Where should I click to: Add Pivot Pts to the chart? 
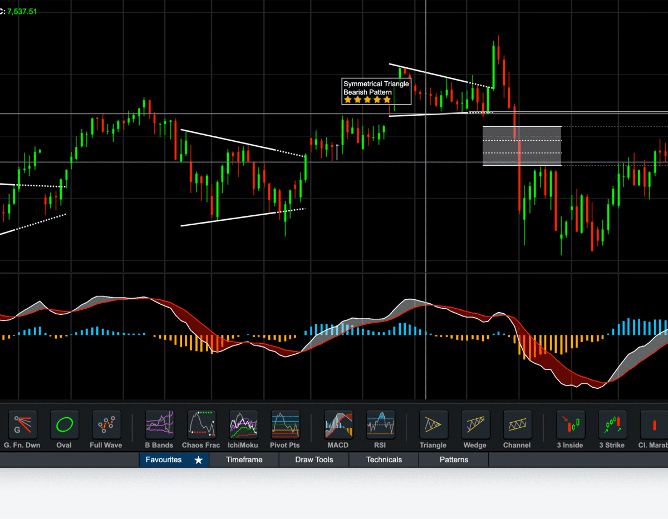pyautogui.click(x=285, y=426)
